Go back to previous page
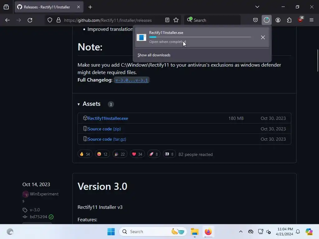Image resolution: width=319 pixels, height=239 pixels. click(x=7, y=20)
